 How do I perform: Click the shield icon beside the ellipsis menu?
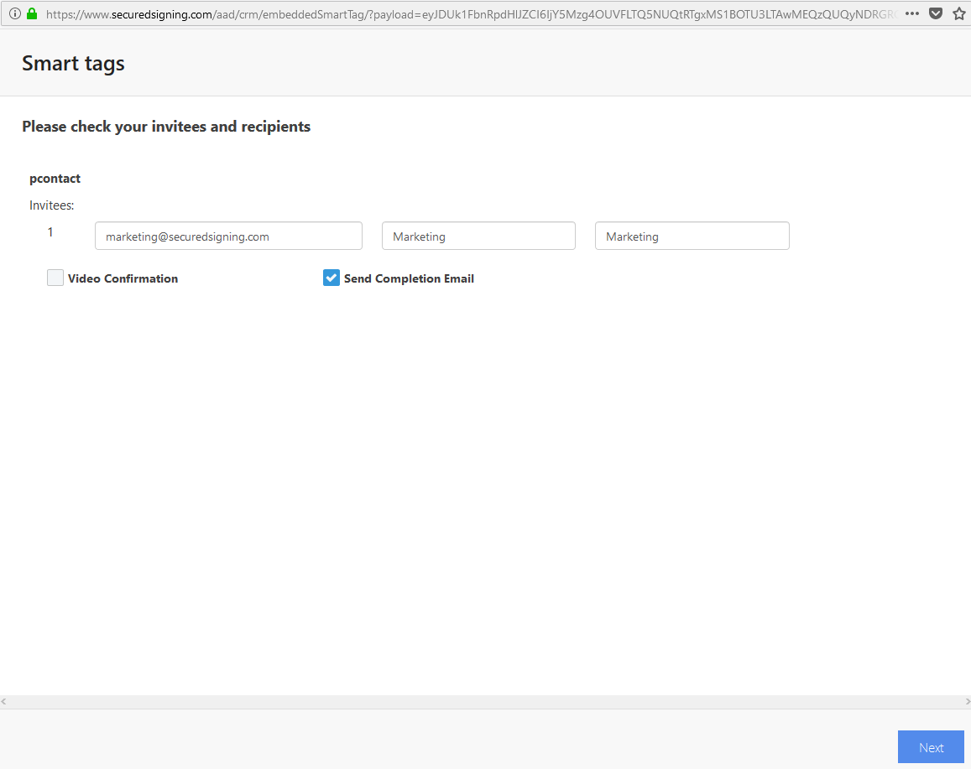click(x=935, y=13)
